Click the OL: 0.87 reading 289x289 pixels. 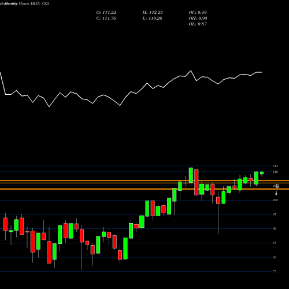tap(198, 24)
